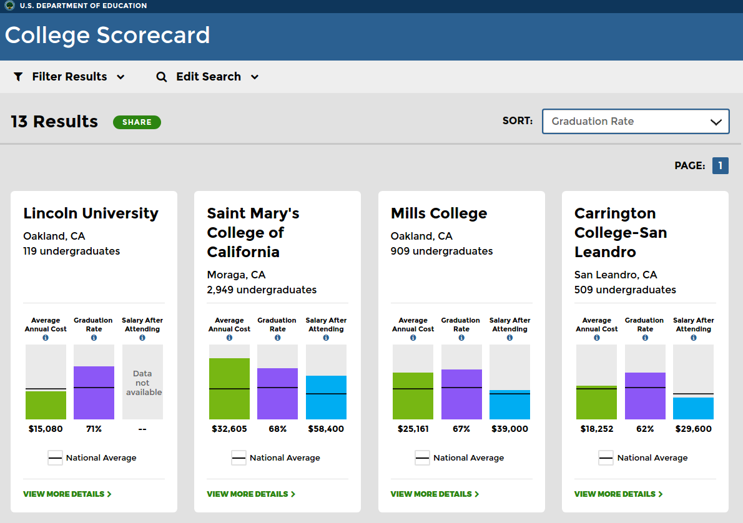743x523 pixels.
Task: View more details for Carrington College-San Leandro
Action: point(618,494)
